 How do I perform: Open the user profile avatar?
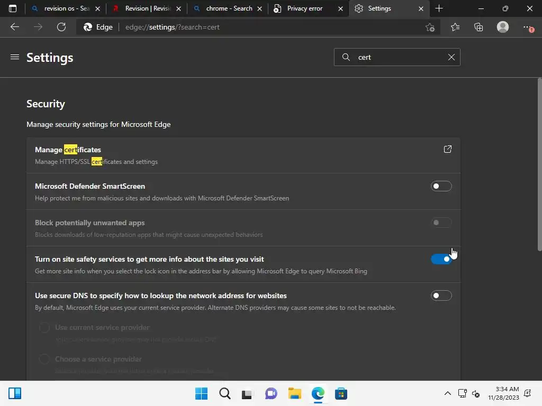tap(503, 27)
